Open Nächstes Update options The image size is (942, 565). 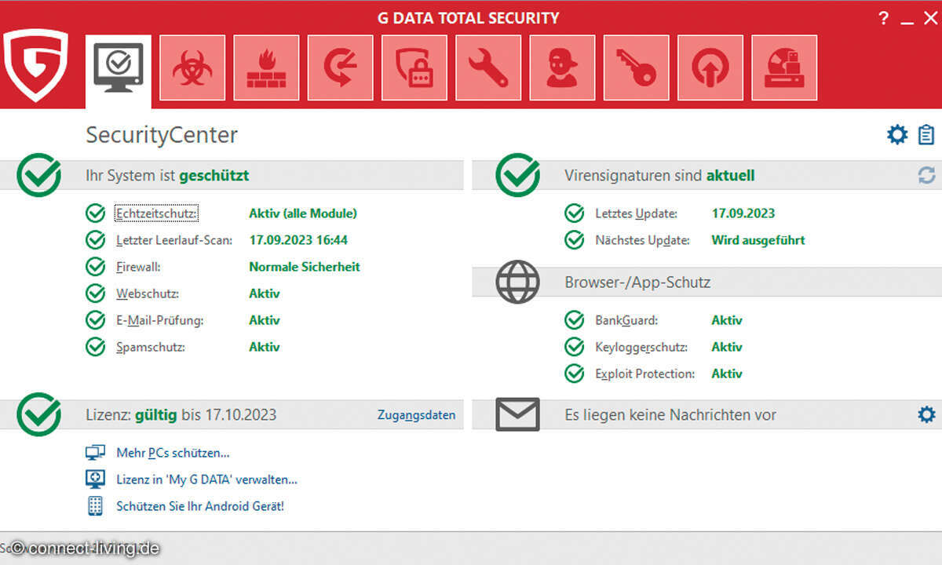(642, 240)
